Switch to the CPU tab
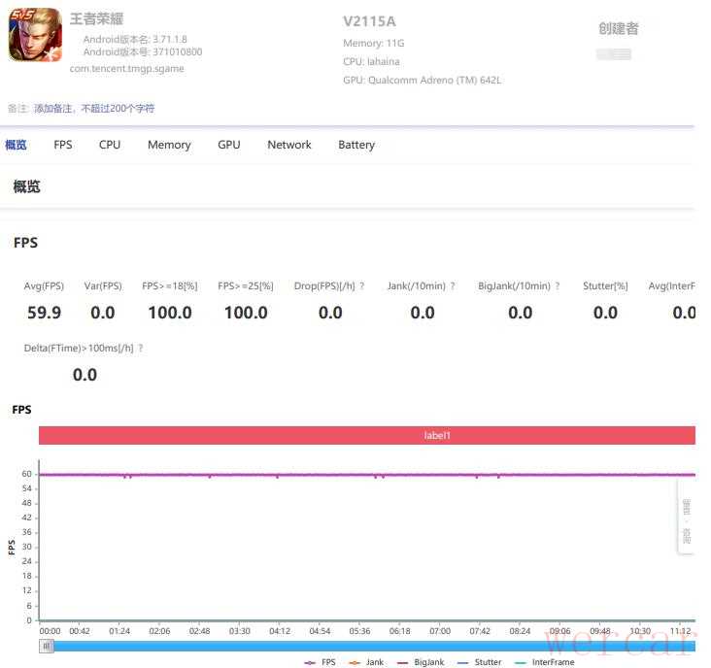This screenshot has height=668, width=711. [x=110, y=145]
